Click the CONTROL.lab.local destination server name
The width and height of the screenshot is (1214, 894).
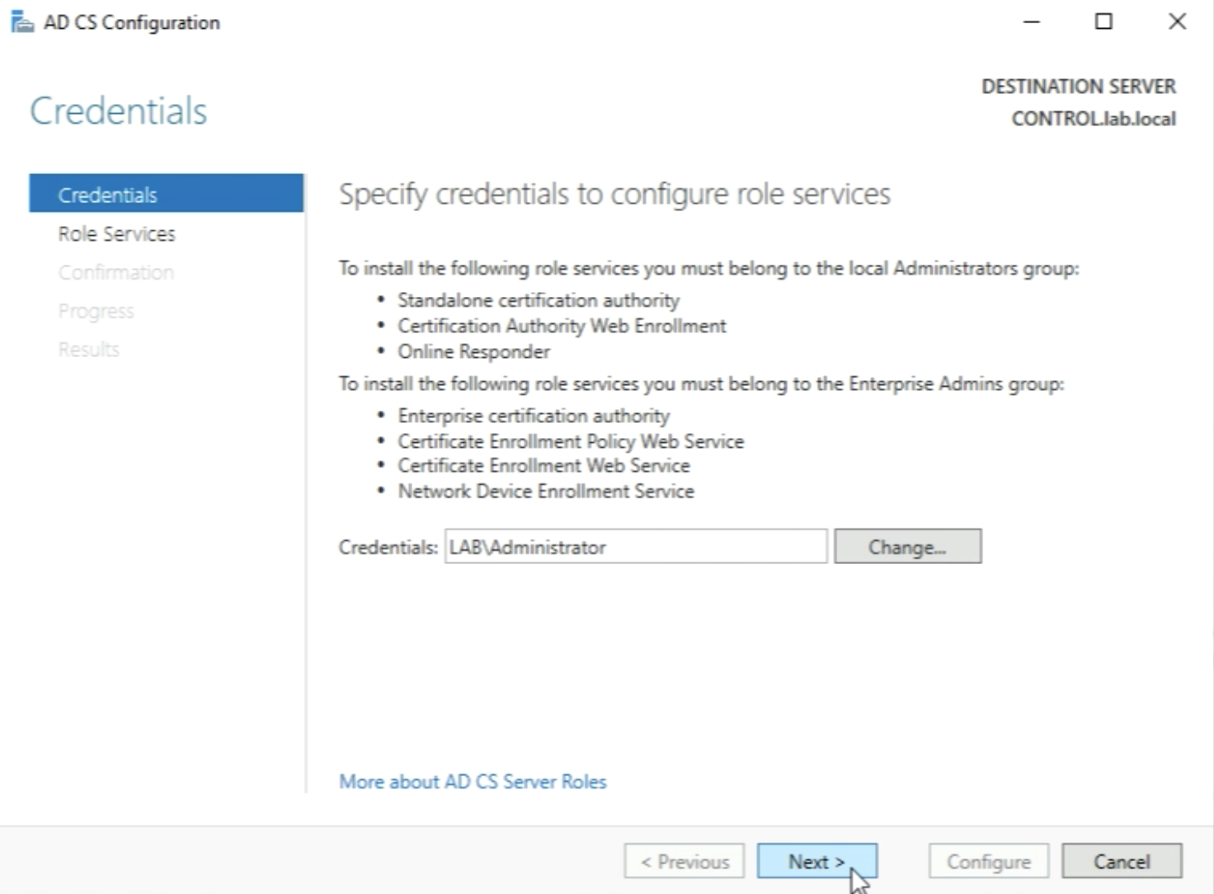click(1093, 119)
